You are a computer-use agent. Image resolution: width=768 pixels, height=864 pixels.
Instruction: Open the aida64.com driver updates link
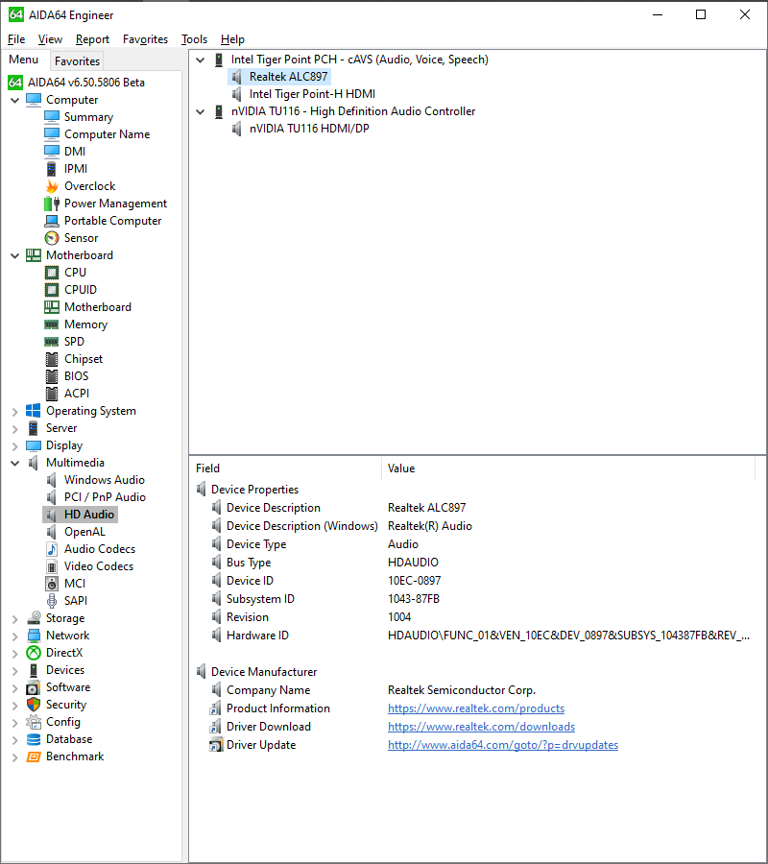click(503, 744)
